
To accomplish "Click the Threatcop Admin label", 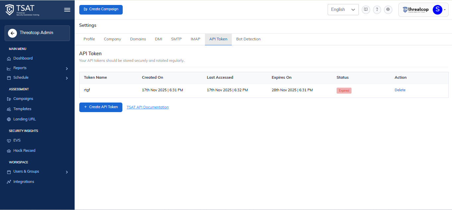I will click(x=36, y=33).
